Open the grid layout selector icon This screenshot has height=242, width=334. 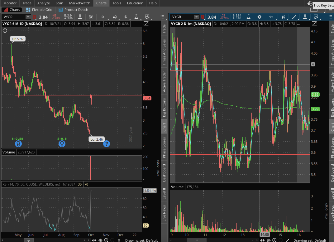point(314,10)
